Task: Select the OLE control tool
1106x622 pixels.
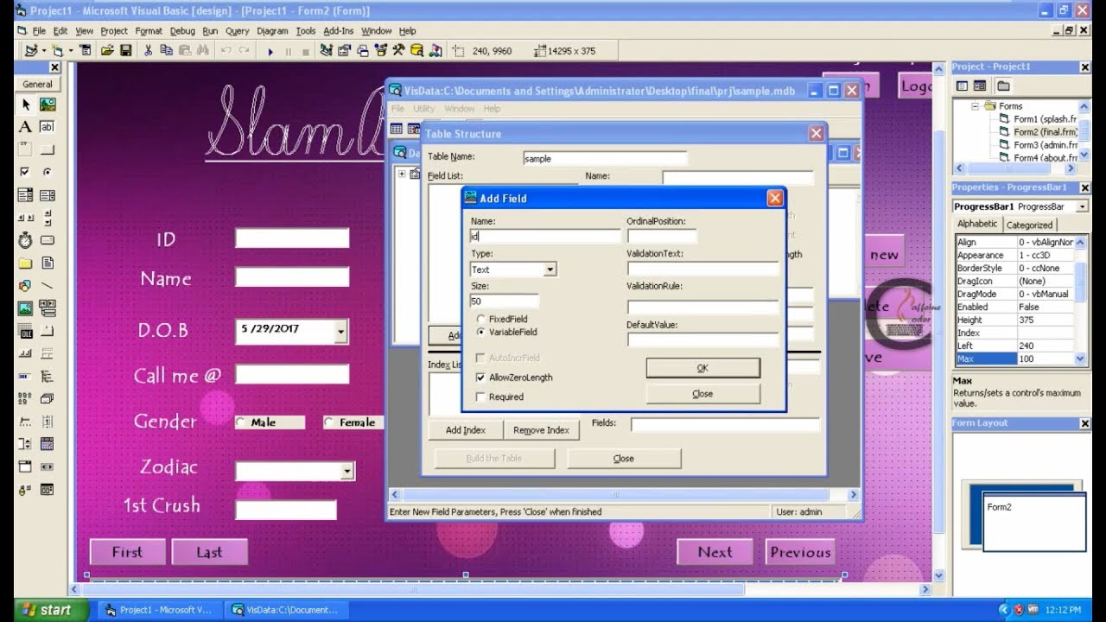Action: 26,331
